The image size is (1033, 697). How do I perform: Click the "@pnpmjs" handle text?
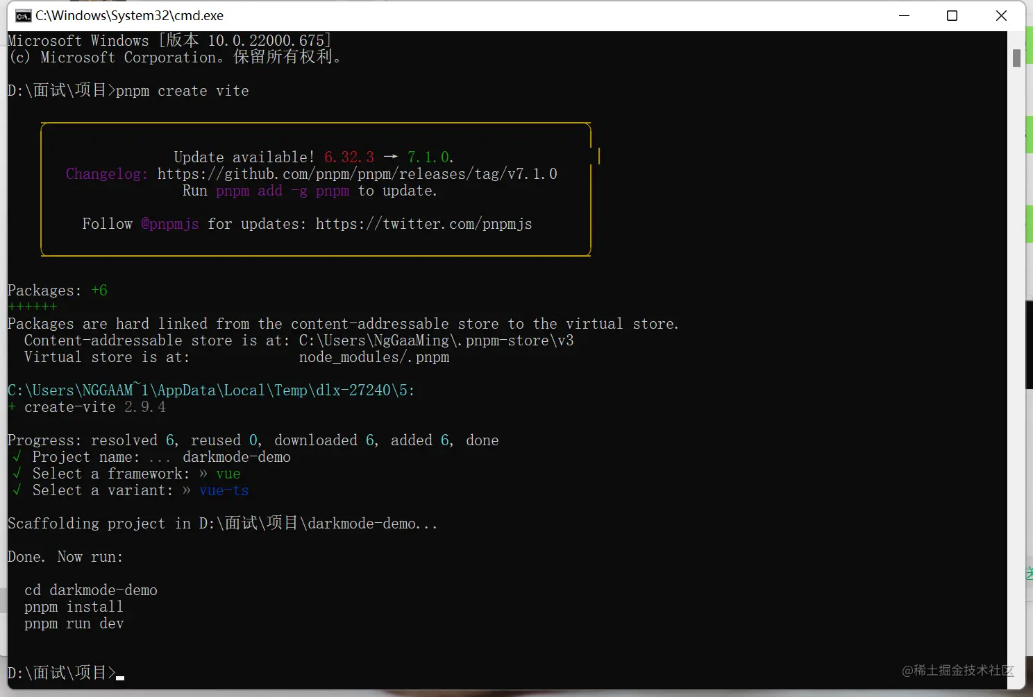point(170,224)
